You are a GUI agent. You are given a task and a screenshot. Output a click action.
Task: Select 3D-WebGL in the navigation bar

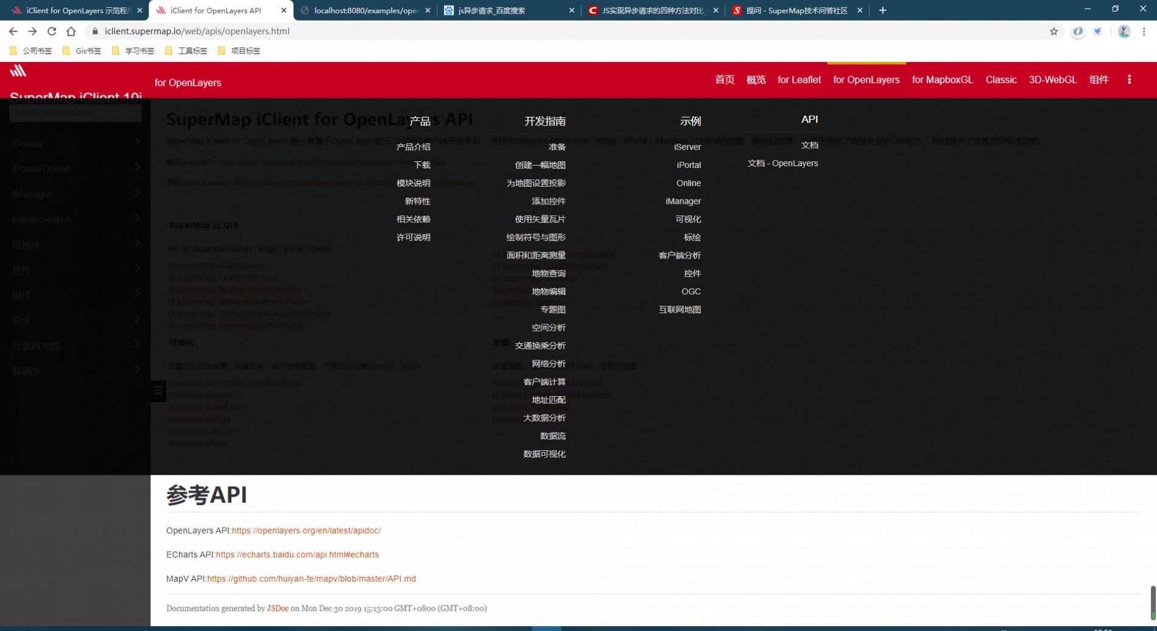pyautogui.click(x=1052, y=80)
